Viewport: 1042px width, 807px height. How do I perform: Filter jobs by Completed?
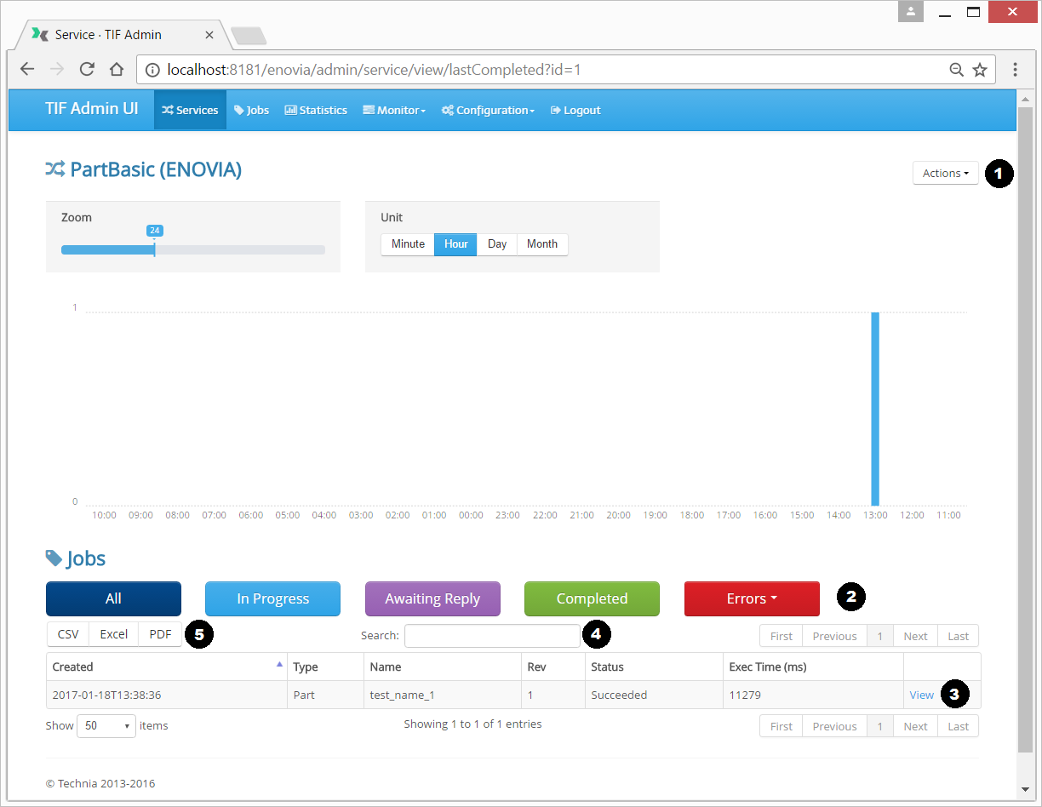(x=592, y=599)
